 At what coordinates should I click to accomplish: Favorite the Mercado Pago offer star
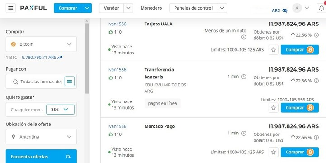coord(274,152)
